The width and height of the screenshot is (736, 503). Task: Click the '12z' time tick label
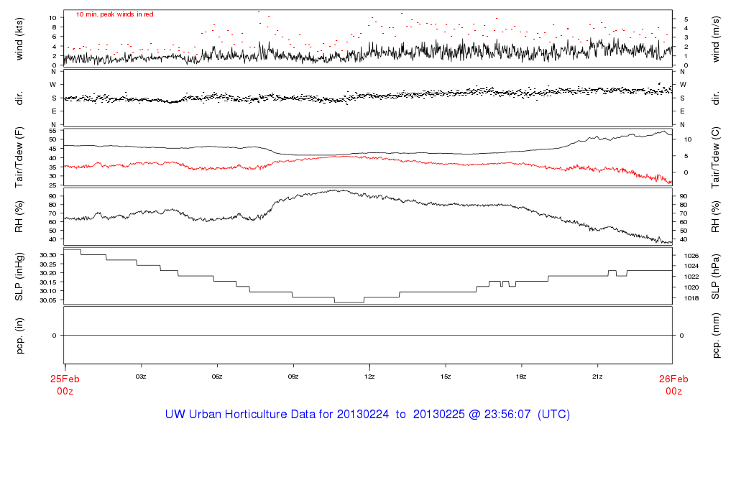(369, 377)
